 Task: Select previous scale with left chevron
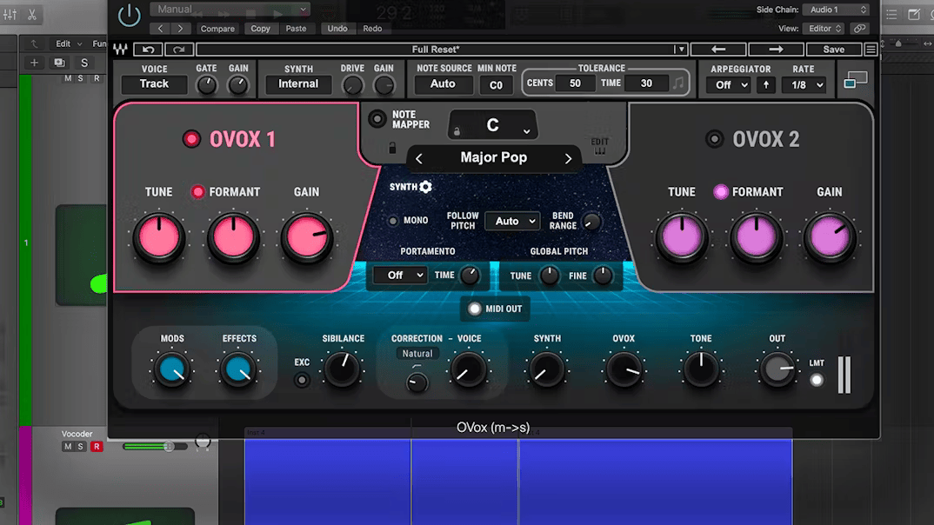coord(419,158)
